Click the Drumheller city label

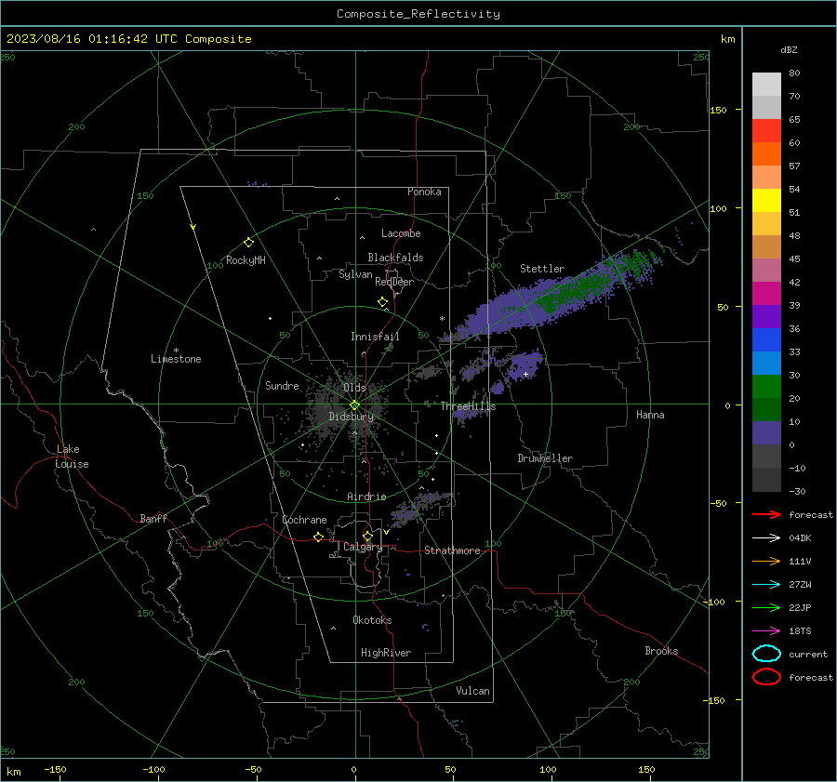pyautogui.click(x=545, y=458)
